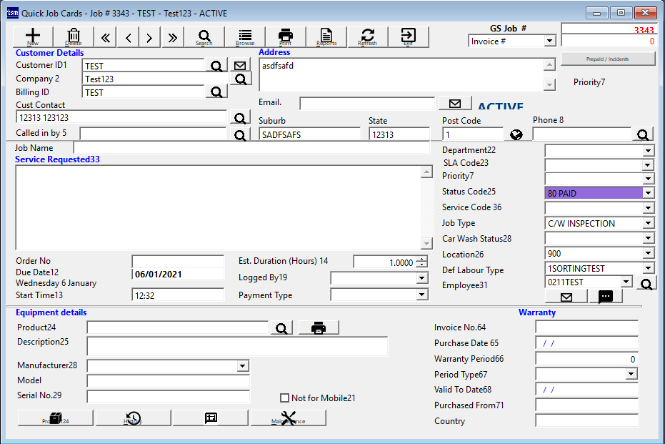Click the New job card button
The height and width of the screenshot is (444, 665).
point(33,37)
